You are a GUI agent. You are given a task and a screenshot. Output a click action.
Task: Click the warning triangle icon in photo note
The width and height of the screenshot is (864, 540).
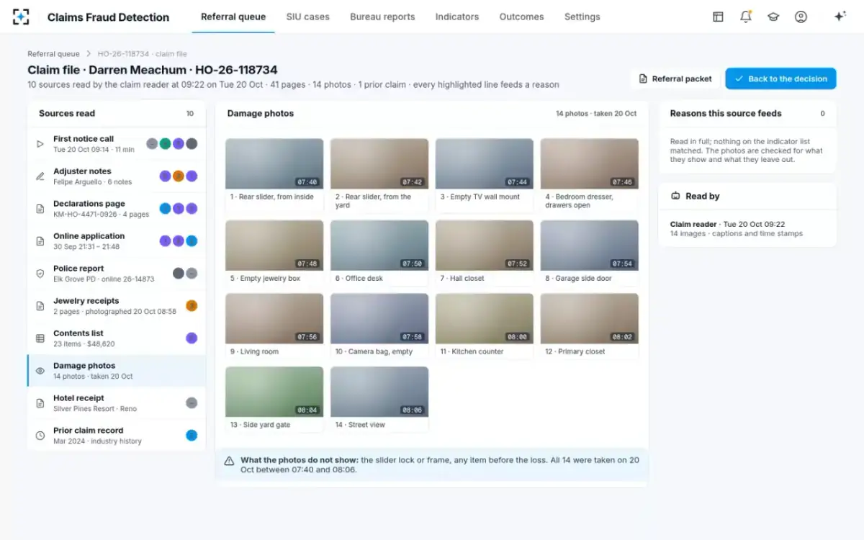(229, 461)
